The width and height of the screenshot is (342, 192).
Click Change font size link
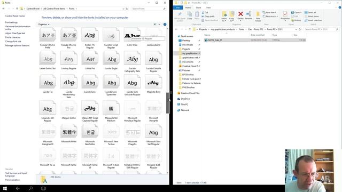click(x=13, y=42)
